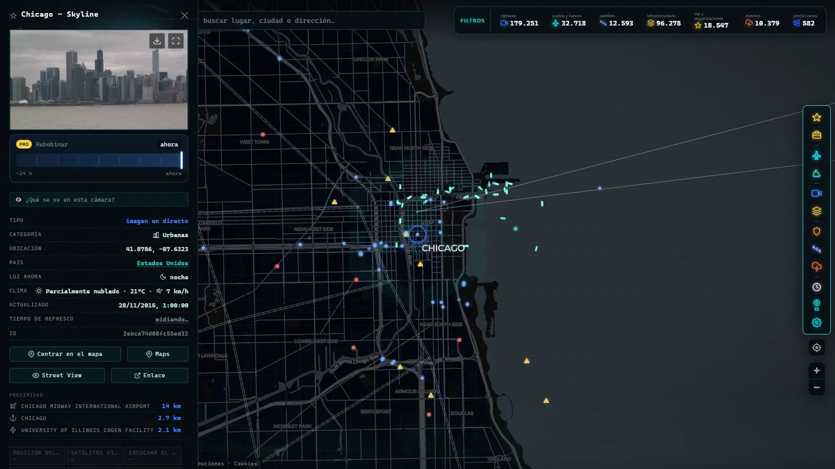Screen dimensions: 835x469
Task: Toggle the predicciones filter 582
Action: [x=805, y=21]
